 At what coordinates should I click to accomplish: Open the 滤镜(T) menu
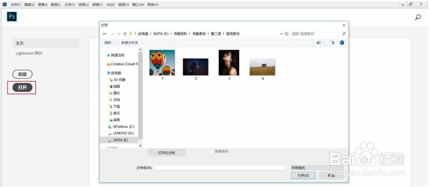[x=97, y=5]
